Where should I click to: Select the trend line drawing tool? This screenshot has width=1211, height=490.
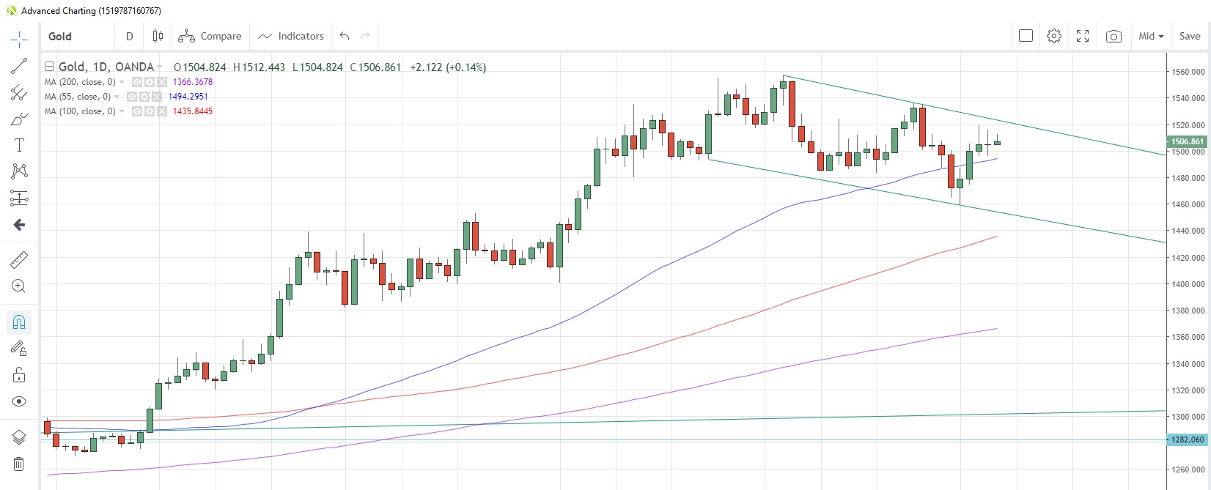(x=19, y=66)
